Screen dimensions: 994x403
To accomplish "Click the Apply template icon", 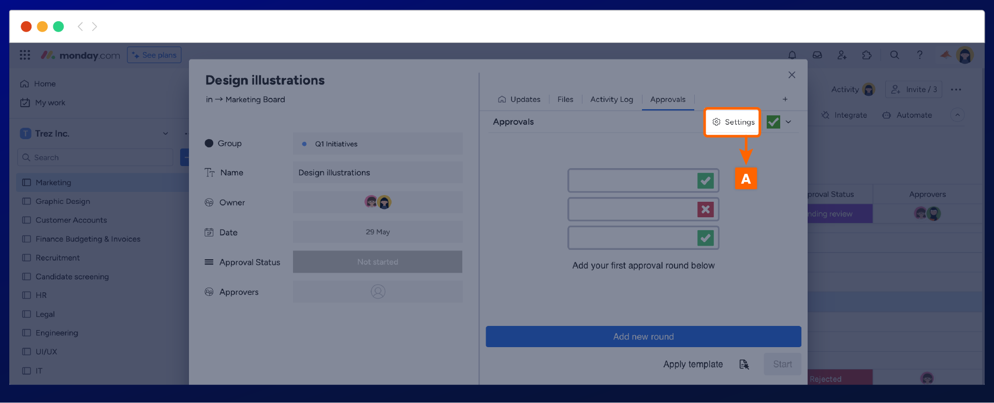I will pyautogui.click(x=744, y=364).
